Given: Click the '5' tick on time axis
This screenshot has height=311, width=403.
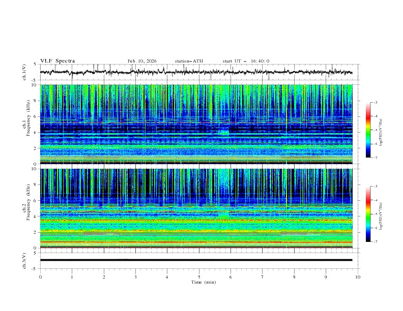Looking at the screenshot, I should 199,277.
